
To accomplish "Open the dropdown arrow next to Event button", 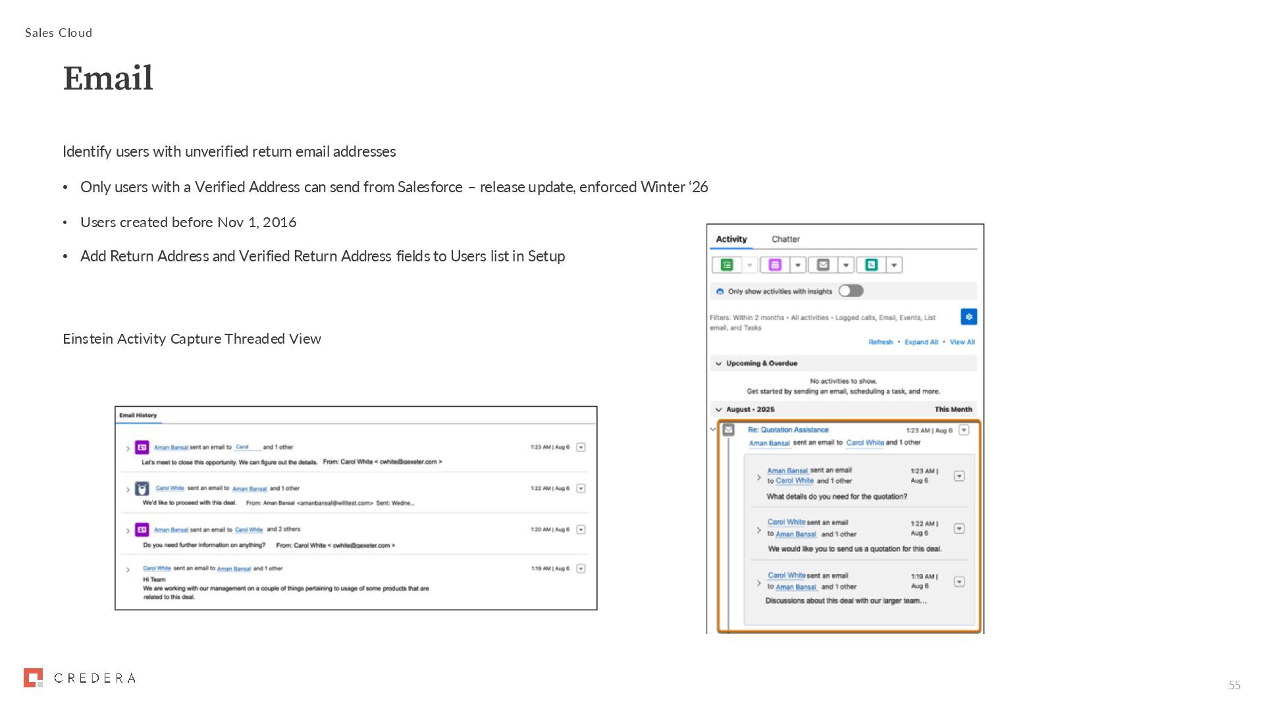I will click(x=798, y=265).
